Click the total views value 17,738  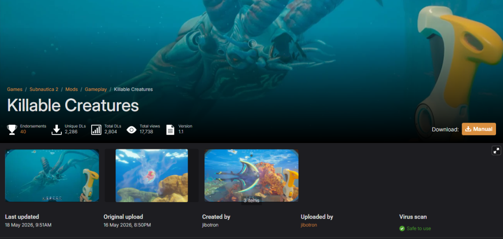[146, 131]
